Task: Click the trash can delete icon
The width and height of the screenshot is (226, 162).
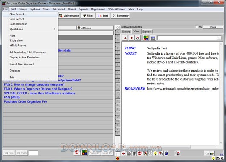Action: click(134, 153)
